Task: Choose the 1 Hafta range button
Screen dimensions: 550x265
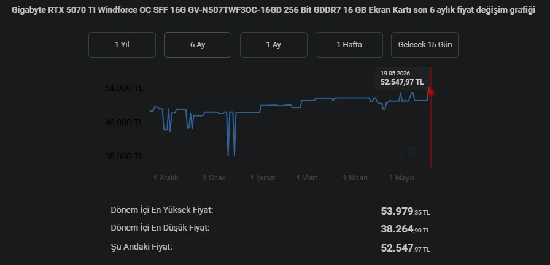Action: point(349,45)
